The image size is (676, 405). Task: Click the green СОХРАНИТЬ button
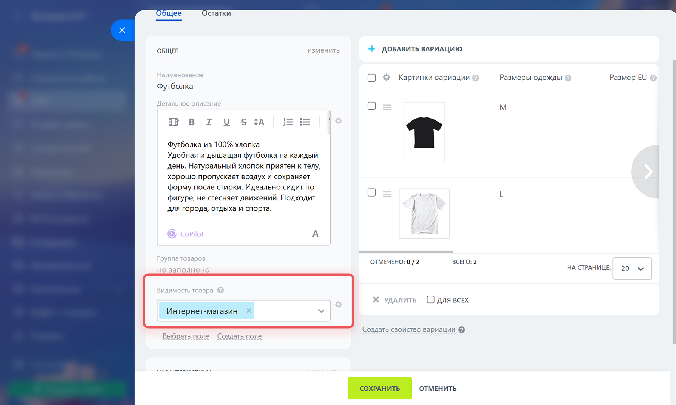tap(380, 388)
